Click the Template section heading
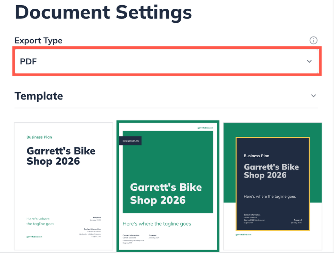334x260 pixels. click(x=39, y=96)
